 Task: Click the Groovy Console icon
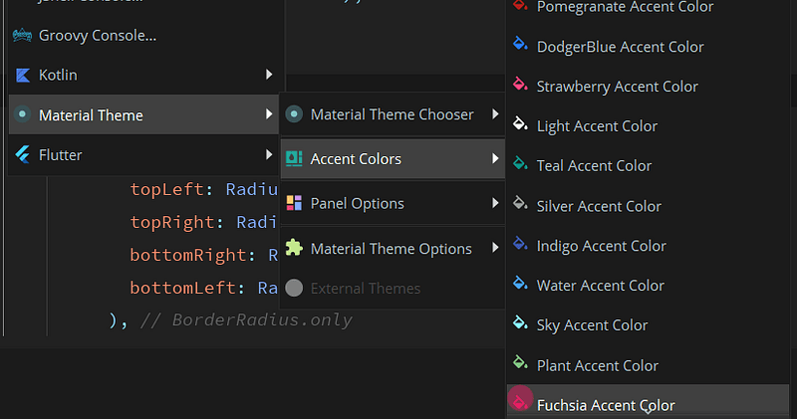[x=22, y=35]
